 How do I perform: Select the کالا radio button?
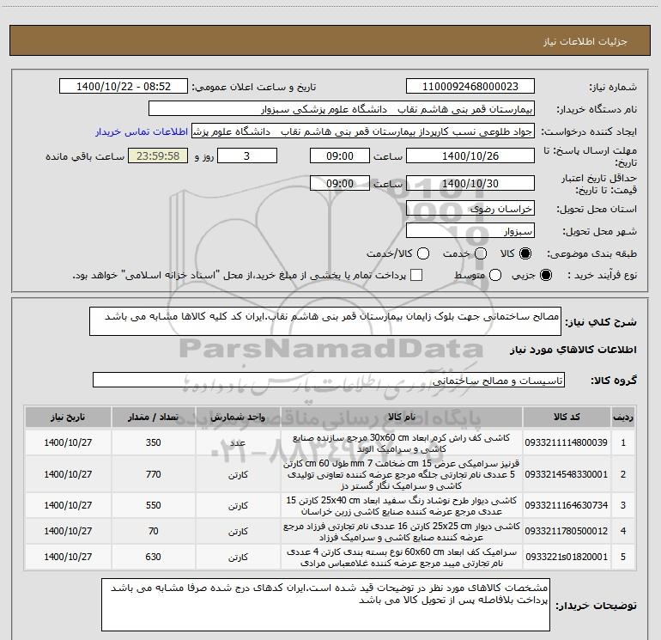pos(525,253)
